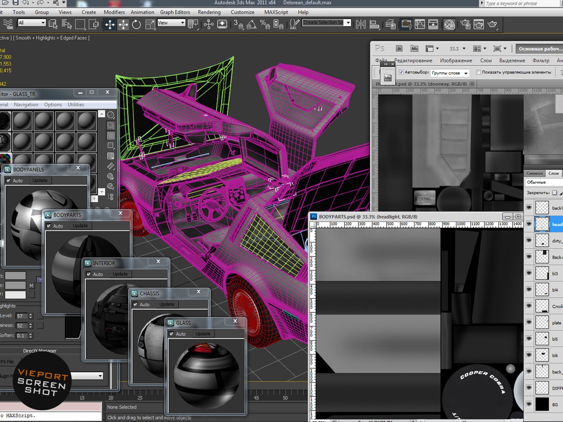Open the Select by Name dialog
Screen dimensions: 563x422
tap(67, 25)
